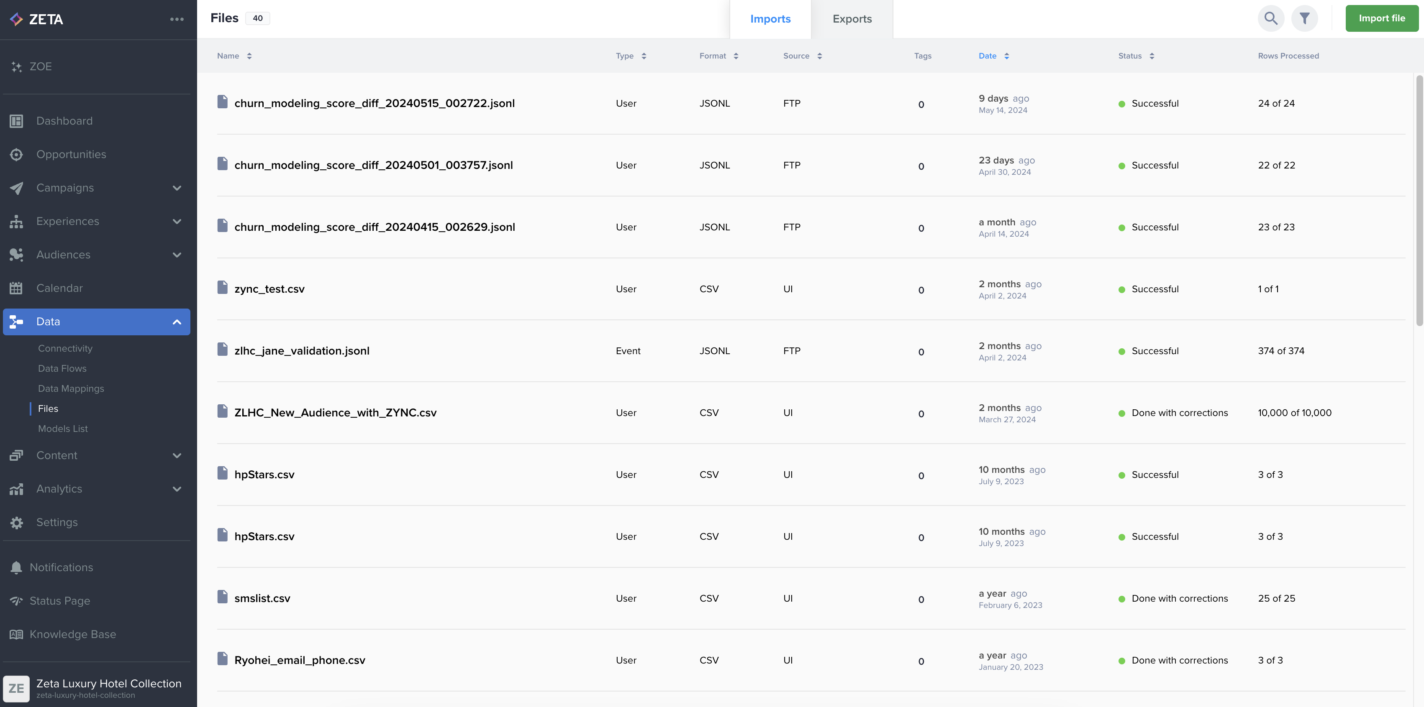Switch to the Exports tab
The image size is (1424, 707).
852,19
